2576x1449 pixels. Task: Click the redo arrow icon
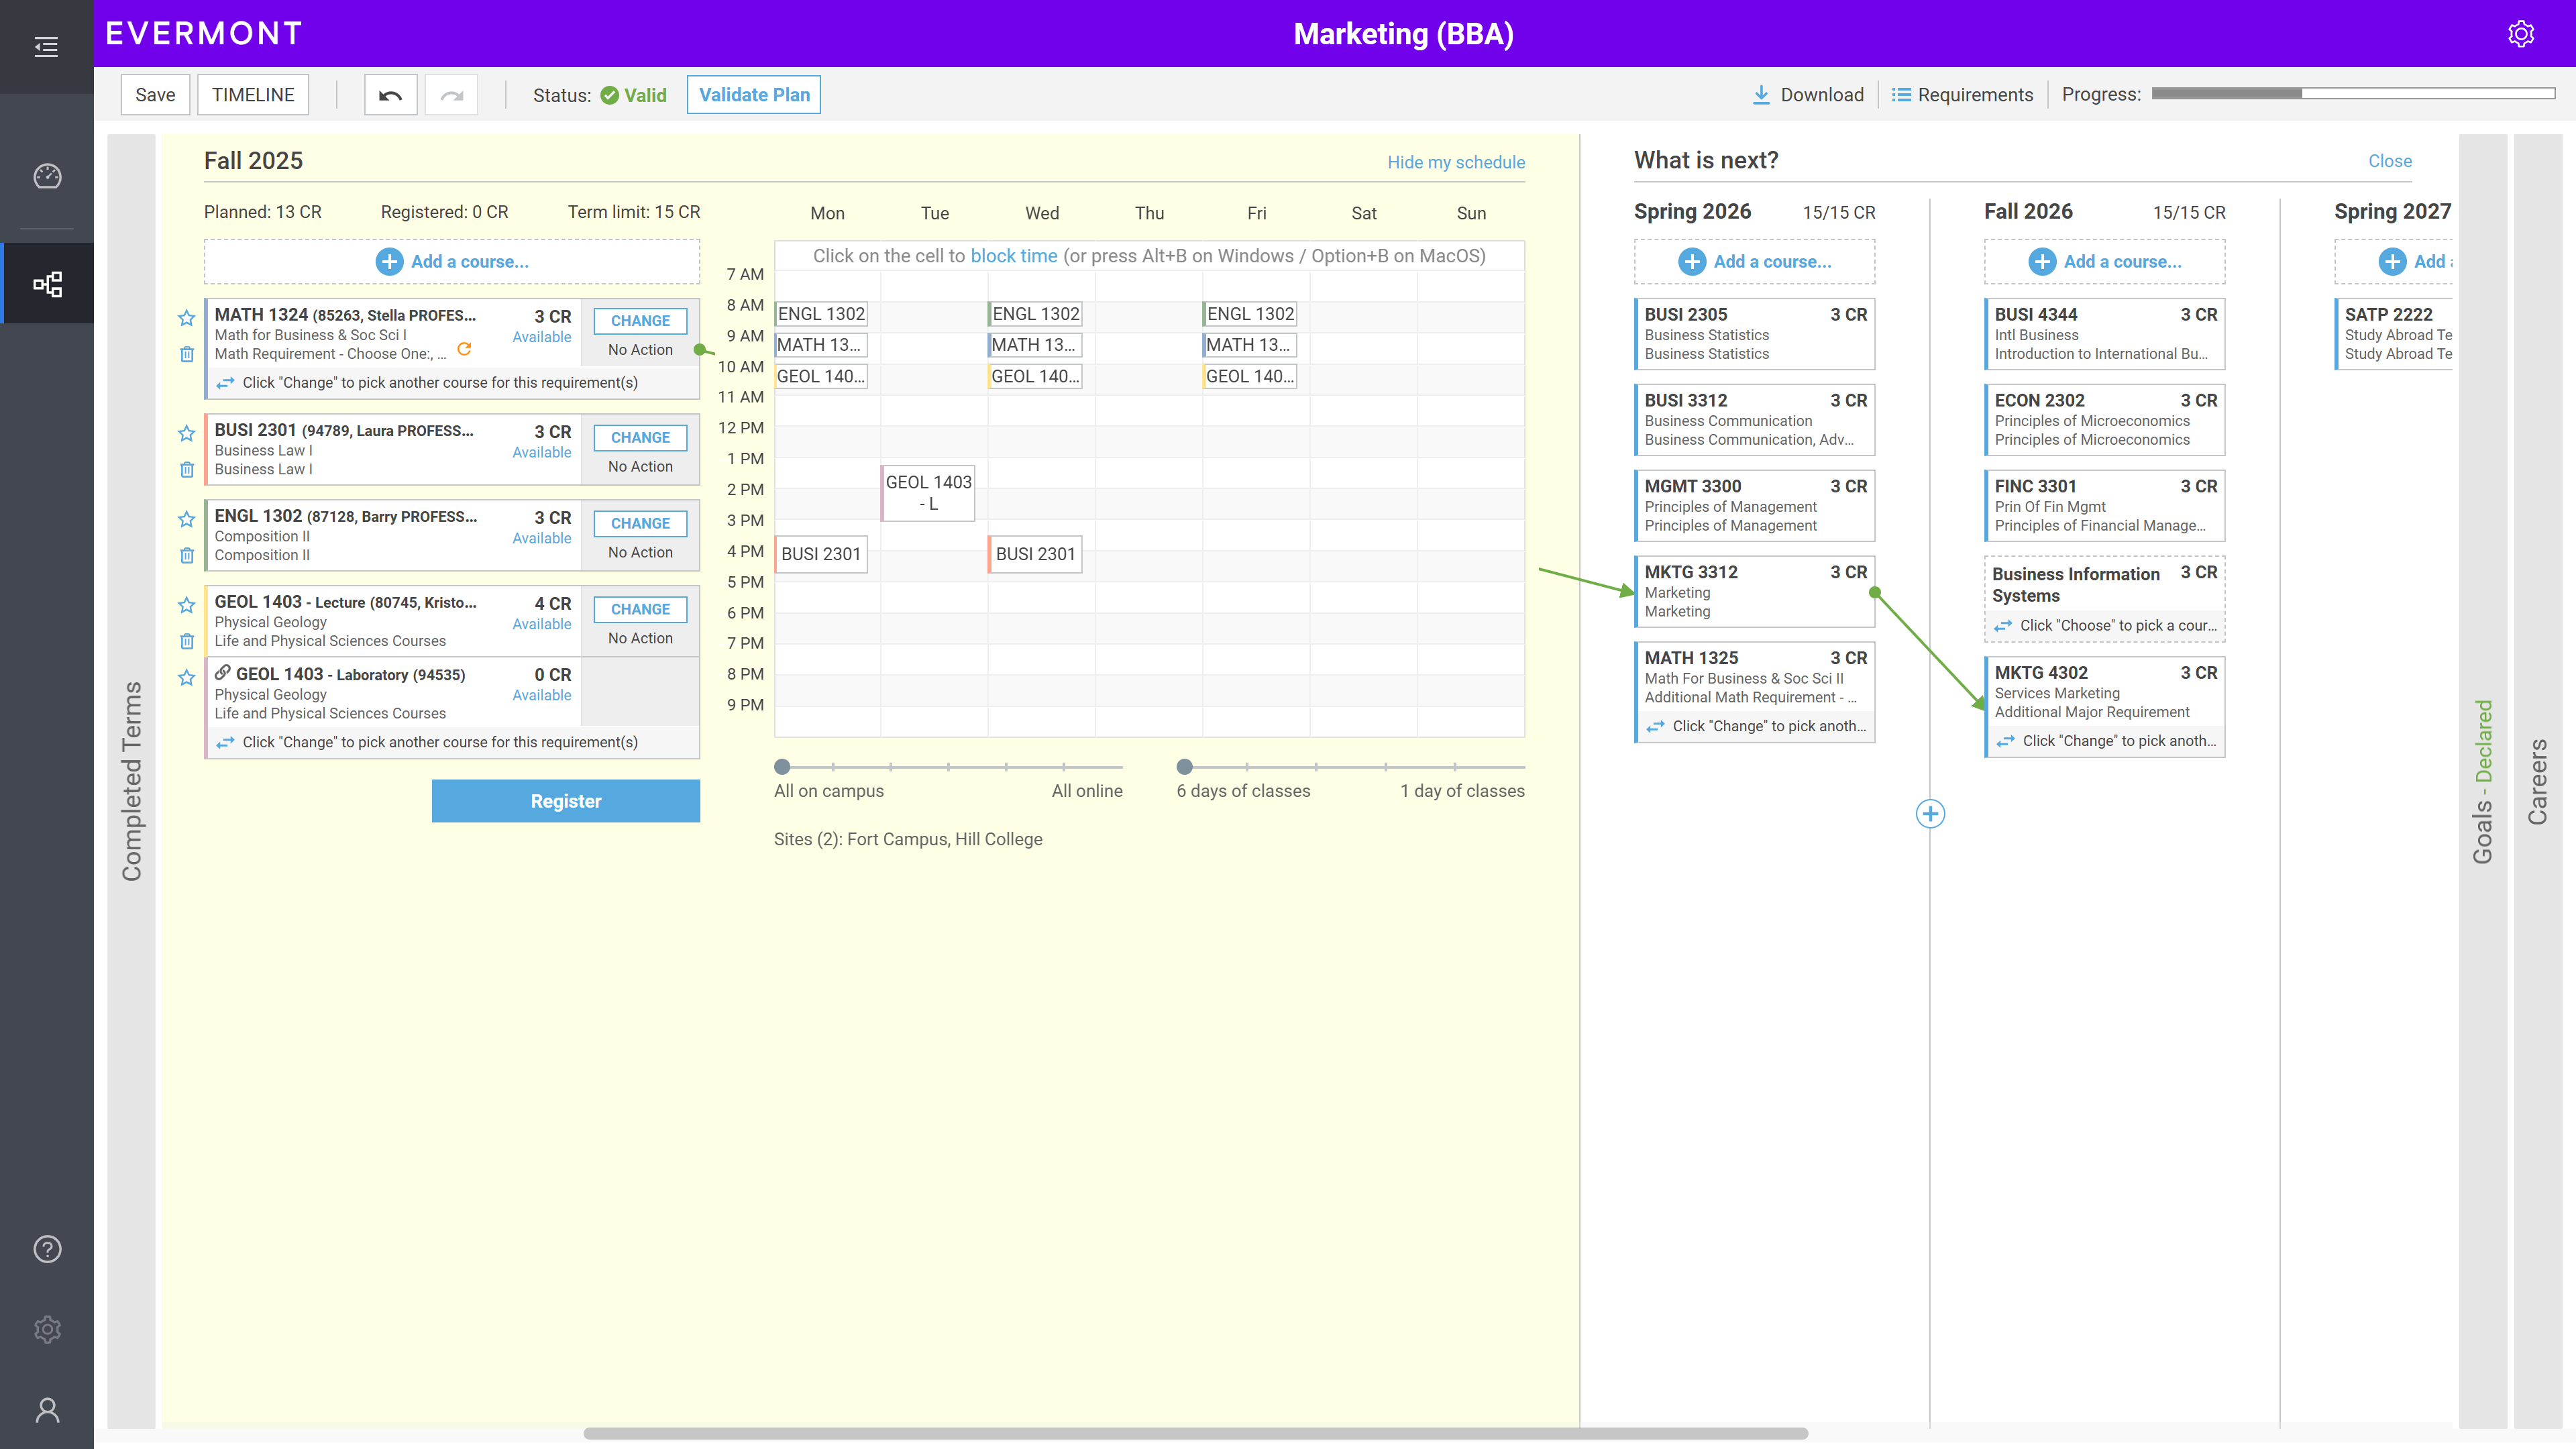click(x=451, y=95)
